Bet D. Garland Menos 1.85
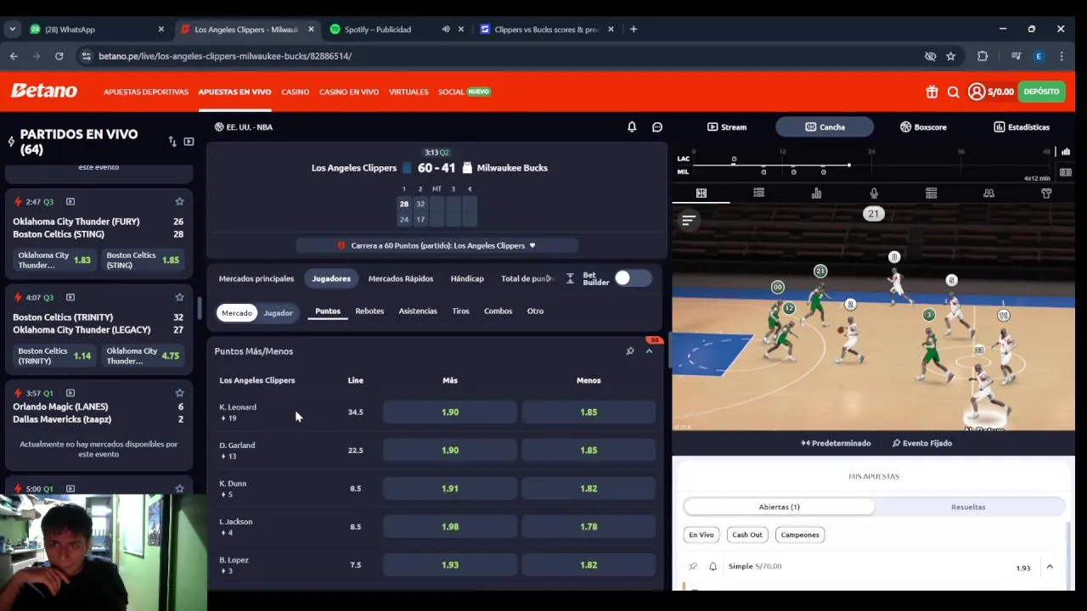Screen dimensions: 1087x611 pyautogui.click(x=589, y=451)
